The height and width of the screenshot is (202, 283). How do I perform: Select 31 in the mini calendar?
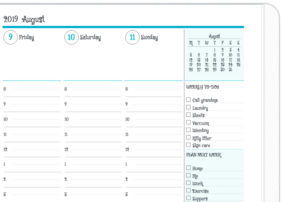coord(230,70)
